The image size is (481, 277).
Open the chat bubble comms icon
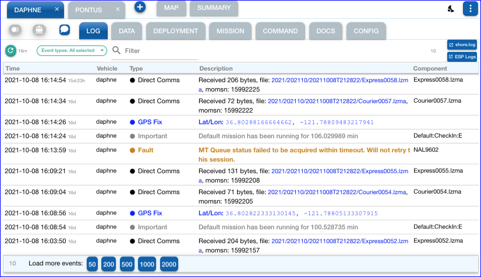pyautogui.click(x=65, y=30)
